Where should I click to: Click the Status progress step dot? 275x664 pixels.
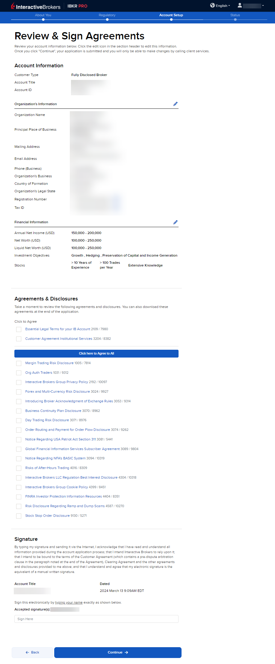click(235, 20)
